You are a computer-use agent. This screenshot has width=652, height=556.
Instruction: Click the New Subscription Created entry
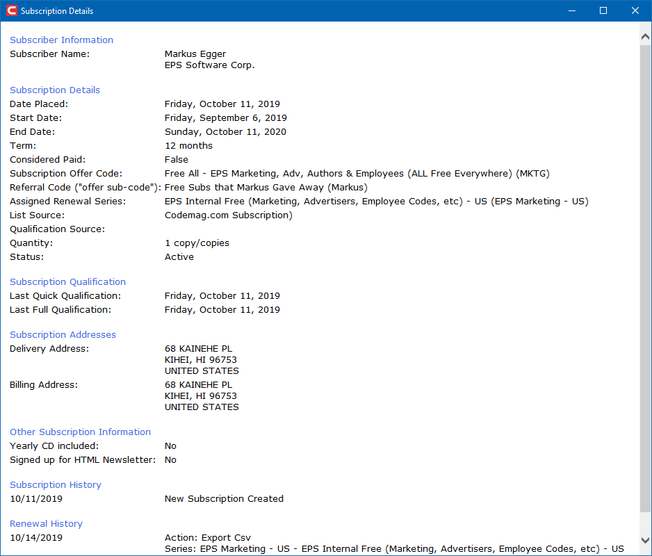(224, 498)
